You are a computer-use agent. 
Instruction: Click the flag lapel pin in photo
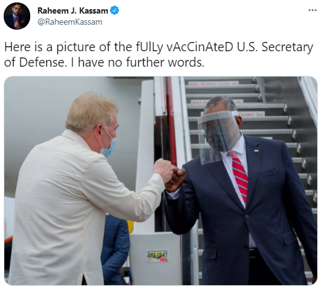click(257, 151)
